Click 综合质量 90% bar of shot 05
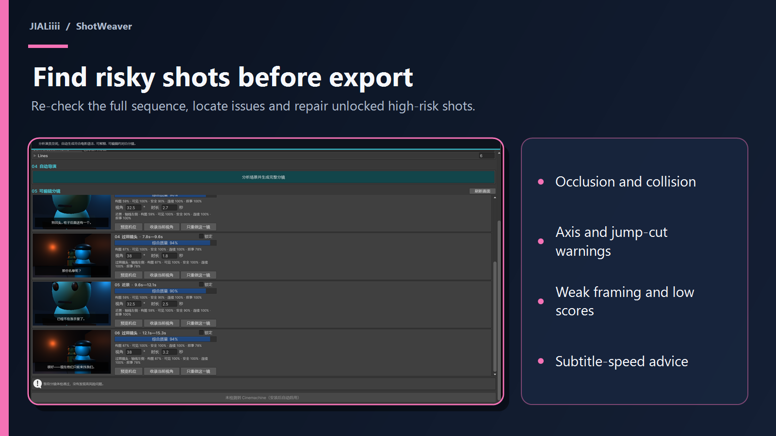Screen dimensions: 776x436 [x=165, y=291]
